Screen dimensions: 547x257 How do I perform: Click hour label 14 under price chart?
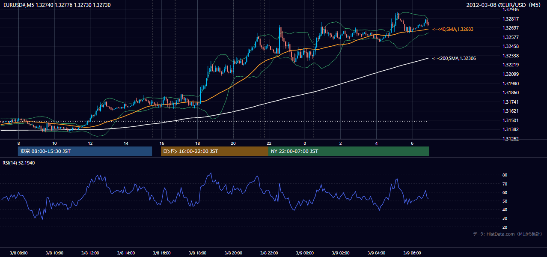click(126, 143)
